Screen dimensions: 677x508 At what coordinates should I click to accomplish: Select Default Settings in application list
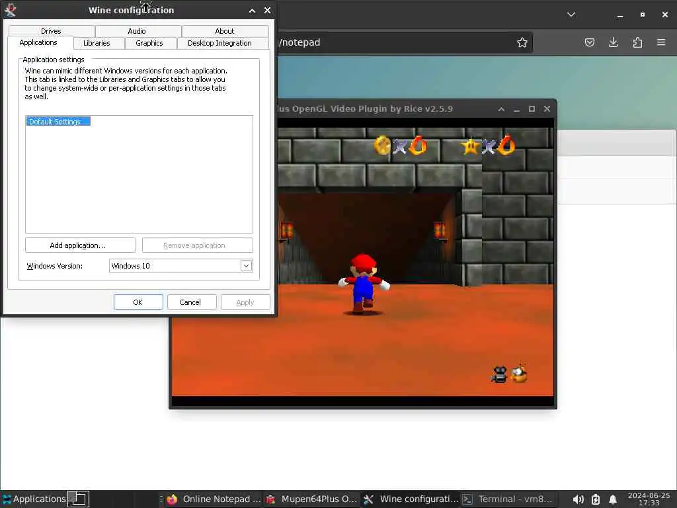(58, 122)
